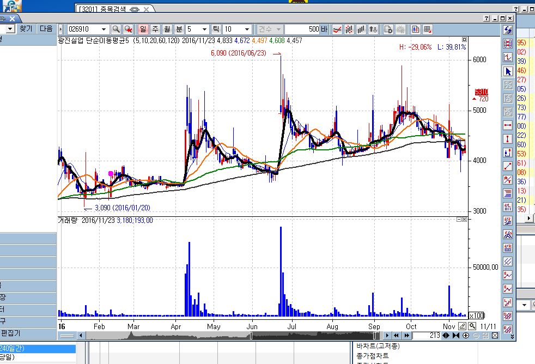Click the up-down arrows icon in toolbar
This screenshot has height=364, width=535.
pos(373,29)
